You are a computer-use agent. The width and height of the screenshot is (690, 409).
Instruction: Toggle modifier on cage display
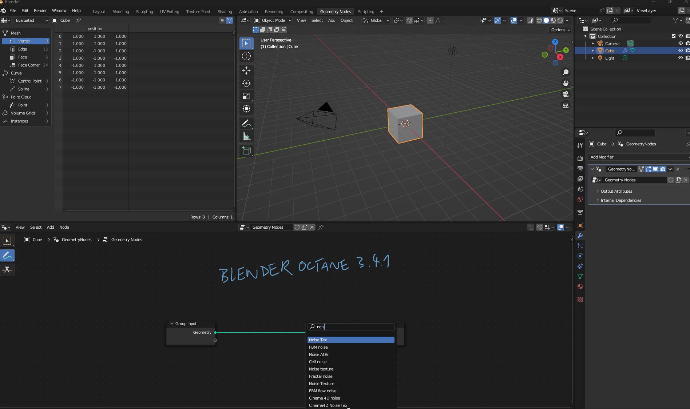[641, 169]
